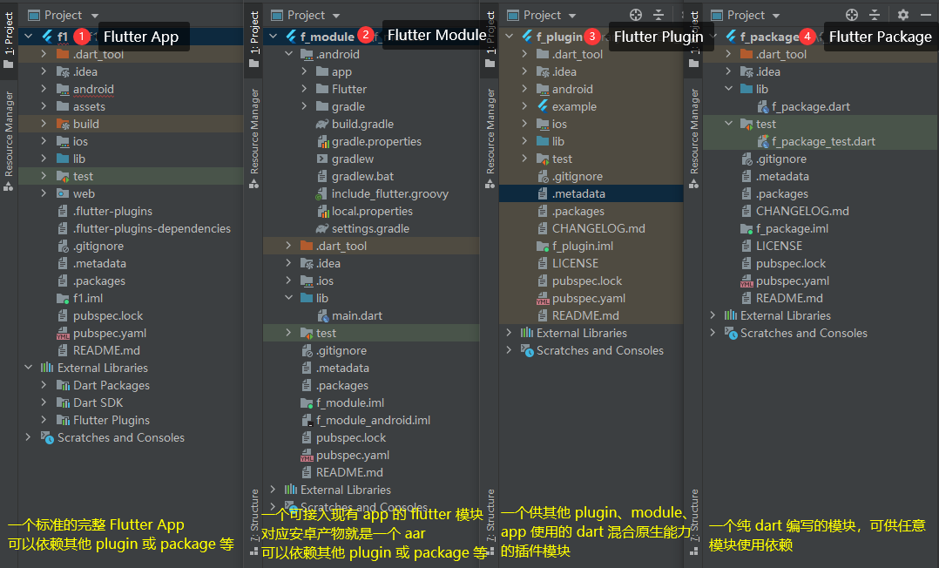Click the f_package.dart file icon
The height and width of the screenshot is (568, 939).
pyautogui.click(x=763, y=106)
